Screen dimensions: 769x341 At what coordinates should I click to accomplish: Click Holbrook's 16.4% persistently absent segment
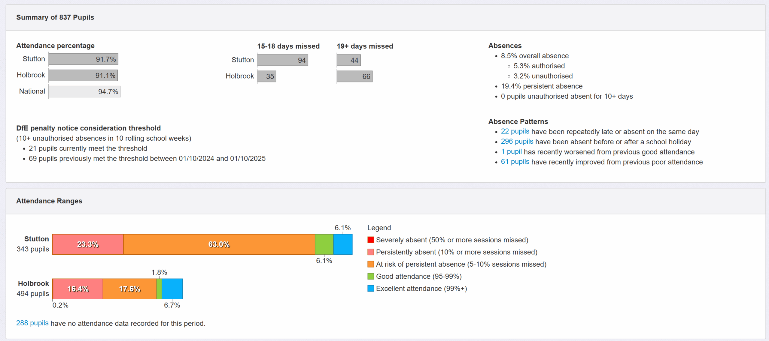point(78,289)
